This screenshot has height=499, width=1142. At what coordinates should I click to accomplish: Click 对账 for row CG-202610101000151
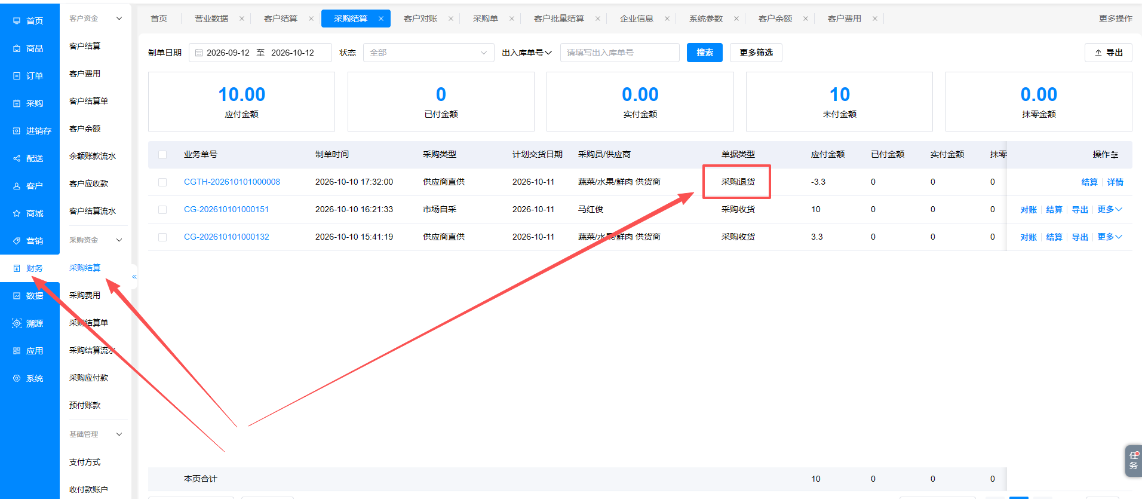[x=1029, y=210]
